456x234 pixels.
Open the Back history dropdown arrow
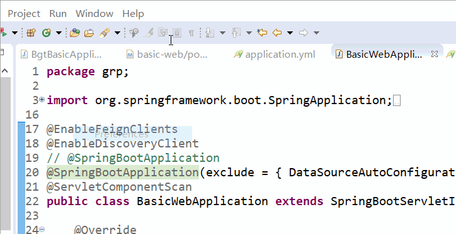290,33
